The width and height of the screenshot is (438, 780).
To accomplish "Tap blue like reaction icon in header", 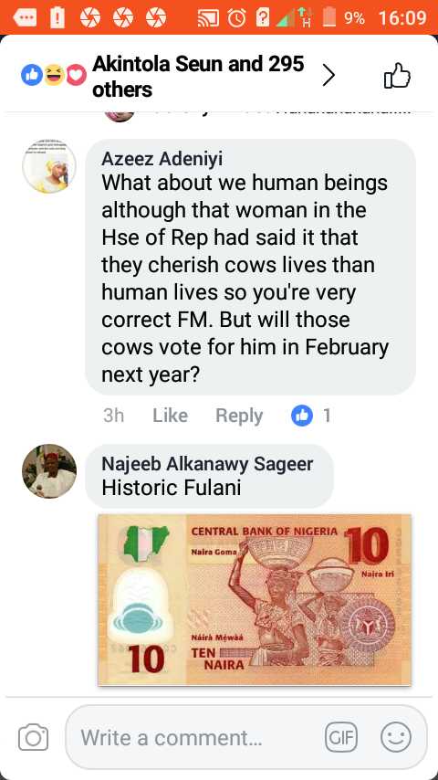I will tap(32, 76).
